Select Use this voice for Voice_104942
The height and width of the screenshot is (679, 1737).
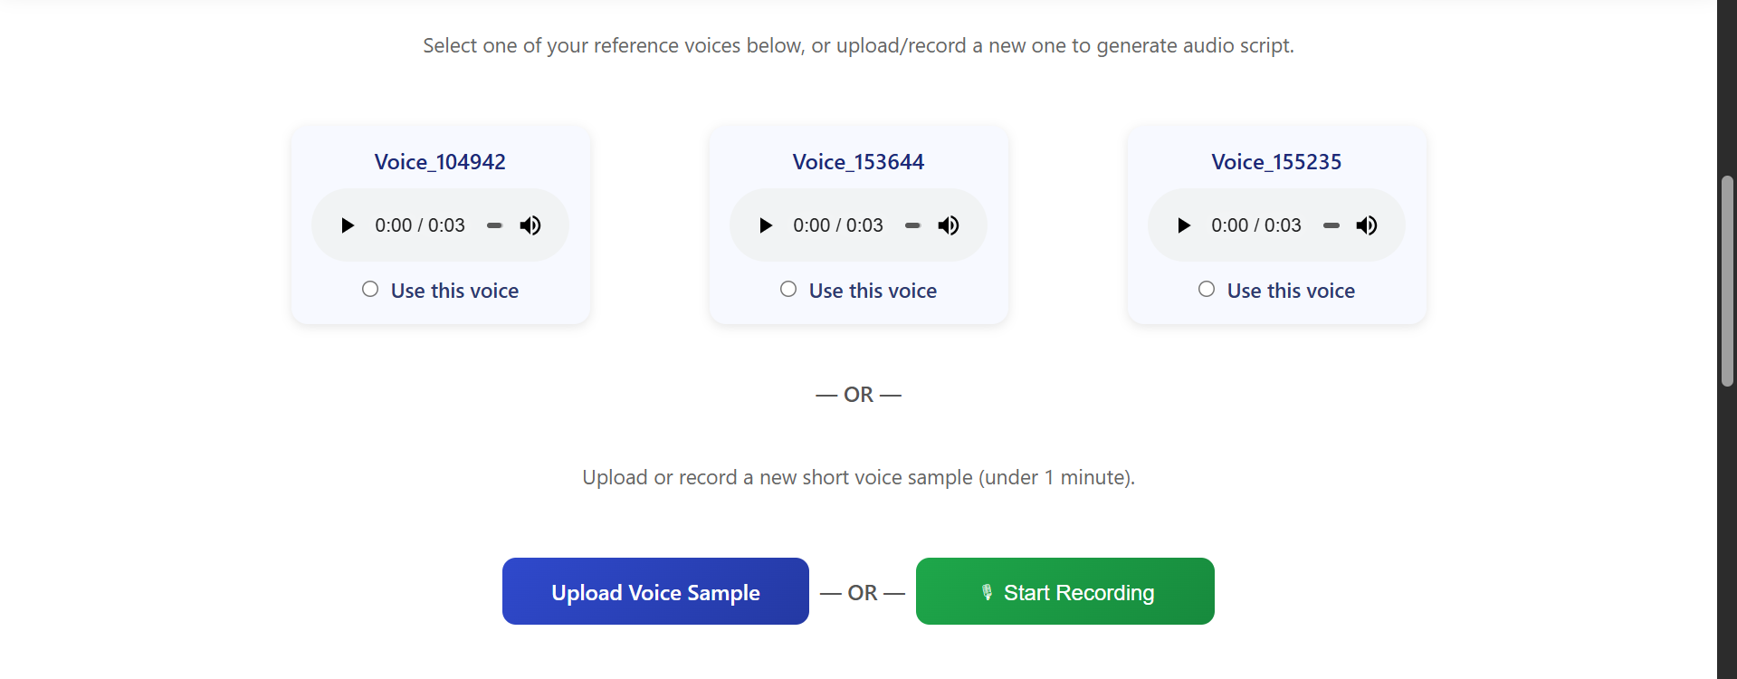tap(369, 289)
